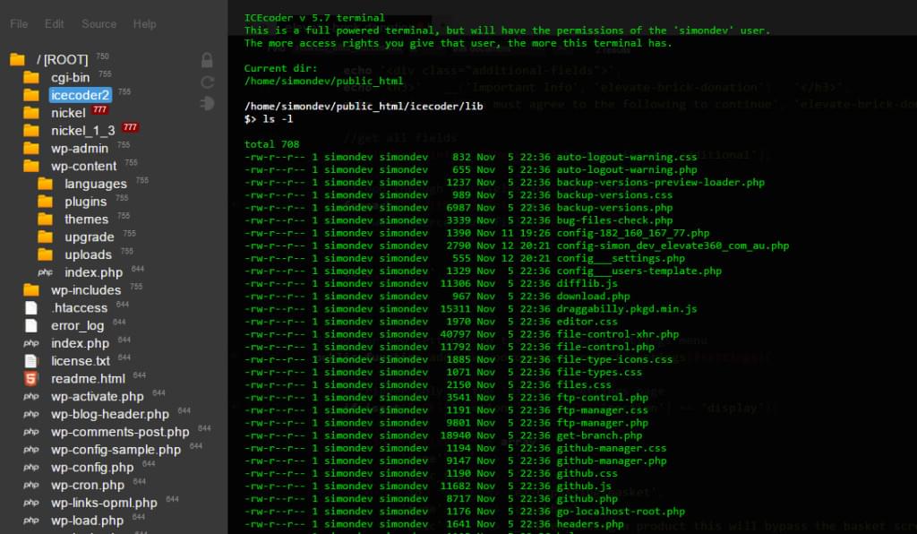Open the File menu
The width and height of the screenshot is (917, 534).
[19, 23]
